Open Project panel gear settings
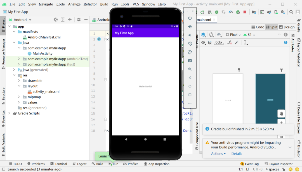The height and width of the screenshot is (172, 302). 79,20
